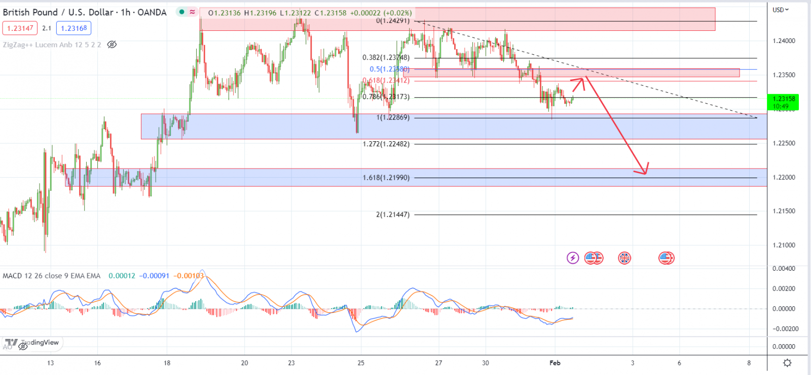Image resolution: width=811 pixels, height=375 pixels.
Task: Select the Fib level 0.382(1.23748) label
Action: (386, 58)
